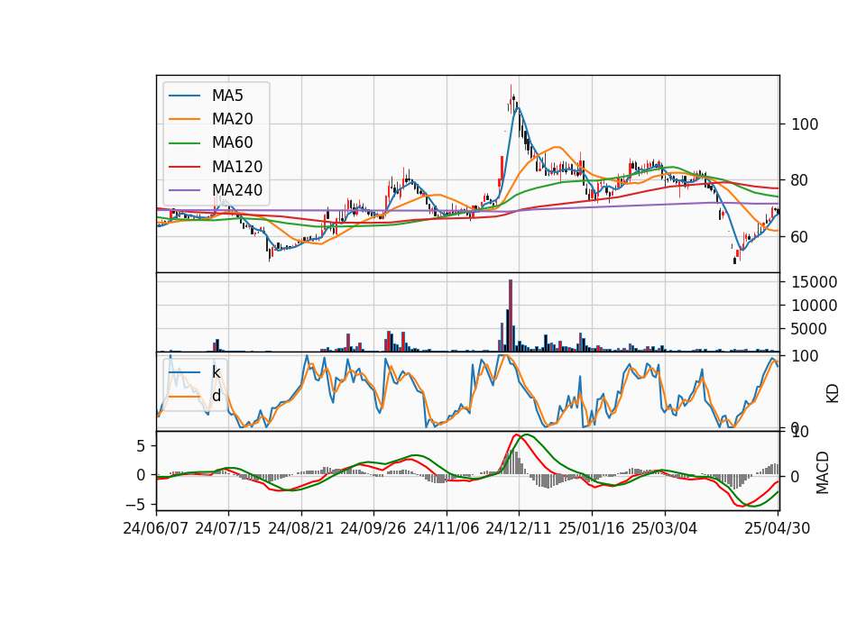This screenshot has height=622, width=866.
Task: Click the MACD axis title
Action: point(823,472)
